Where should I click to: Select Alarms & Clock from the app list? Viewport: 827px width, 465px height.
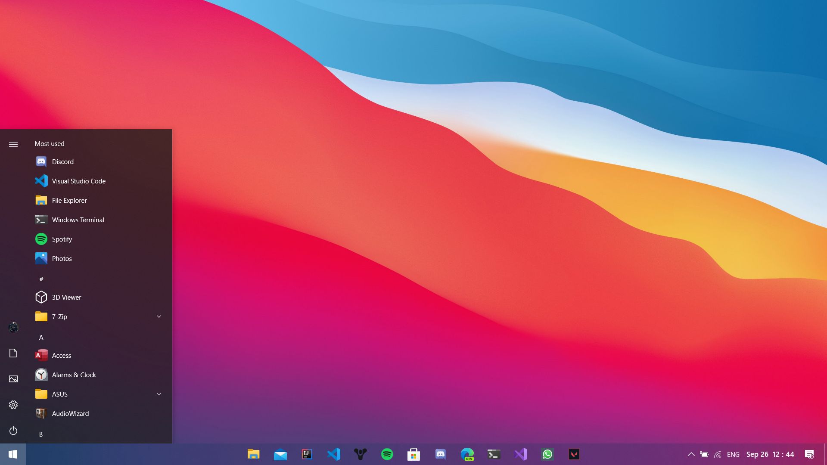pyautogui.click(x=74, y=375)
